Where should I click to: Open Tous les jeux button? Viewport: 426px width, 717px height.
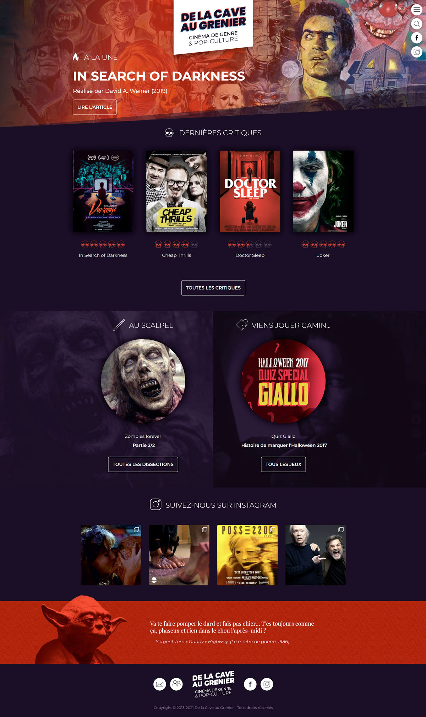click(283, 464)
